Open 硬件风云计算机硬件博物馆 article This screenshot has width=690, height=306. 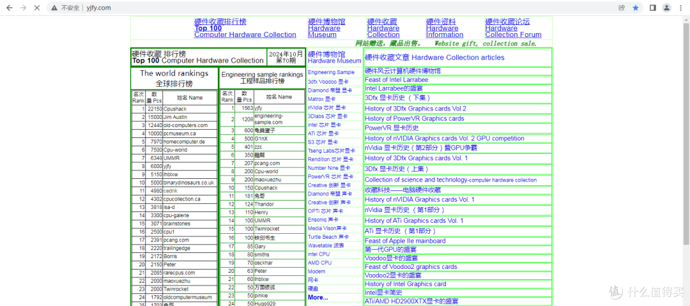click(402, 71)
